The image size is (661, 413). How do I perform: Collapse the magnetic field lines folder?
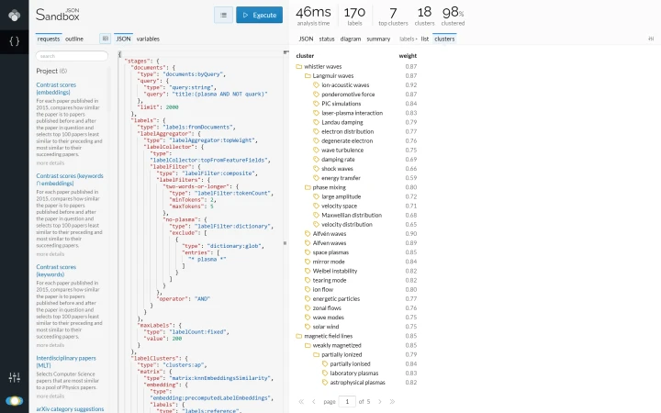pyautogui.click(x=299, y=336)
